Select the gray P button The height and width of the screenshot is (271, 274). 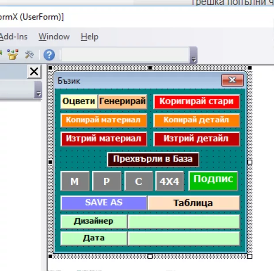tap(107, 181)
